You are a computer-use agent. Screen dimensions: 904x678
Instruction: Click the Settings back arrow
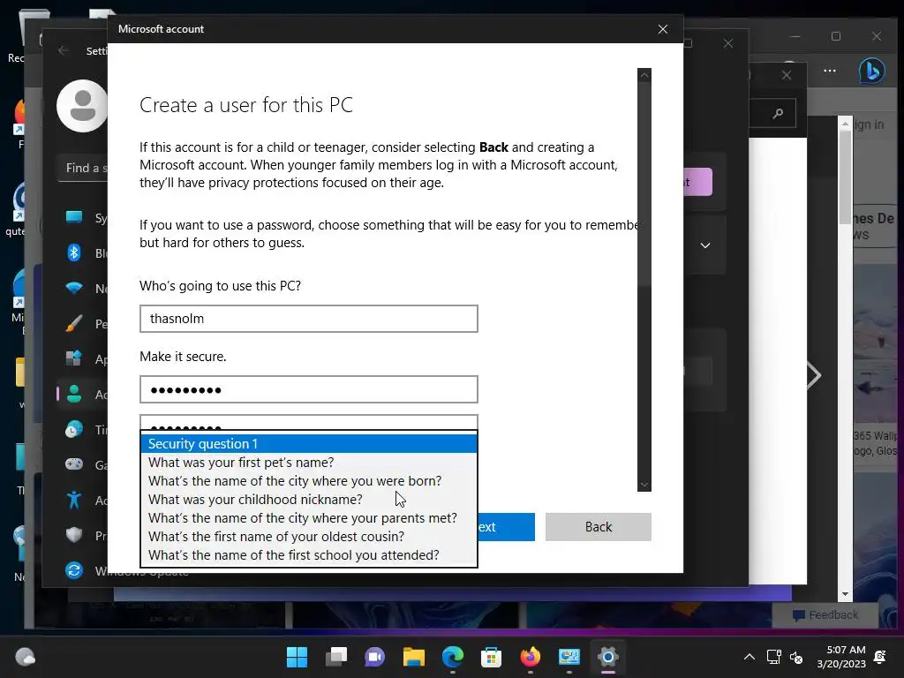coord(64,50)
